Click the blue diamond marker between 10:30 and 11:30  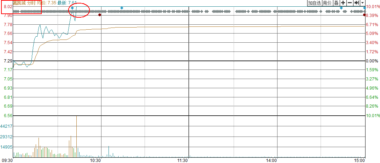(x=122, y=8)
